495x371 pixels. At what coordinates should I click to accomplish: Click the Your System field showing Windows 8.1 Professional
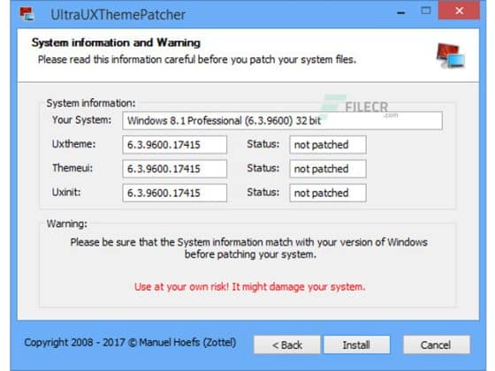(x=282, y=120)
